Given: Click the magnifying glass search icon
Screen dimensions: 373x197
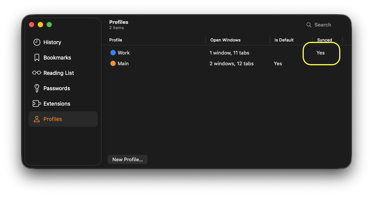Looking at the screenshot, I should pos(309,25).
